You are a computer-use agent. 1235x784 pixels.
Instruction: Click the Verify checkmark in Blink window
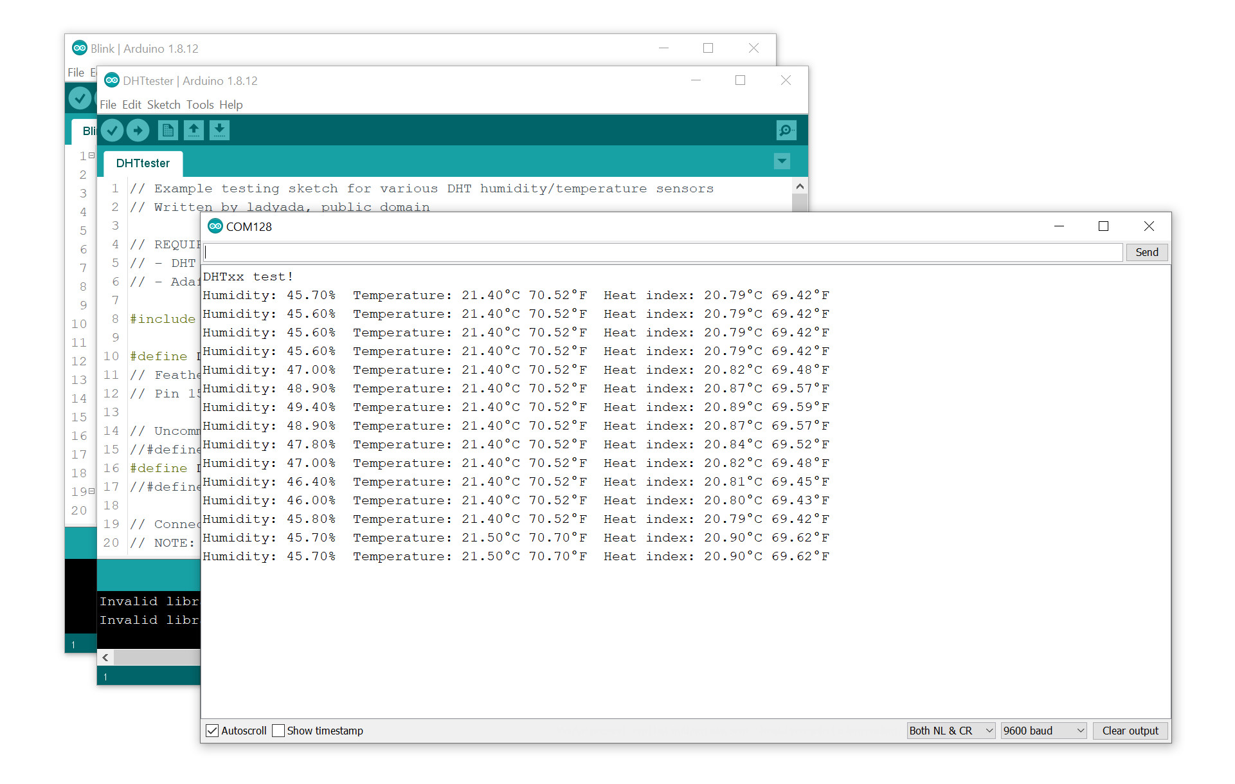(x=80, y=98)
